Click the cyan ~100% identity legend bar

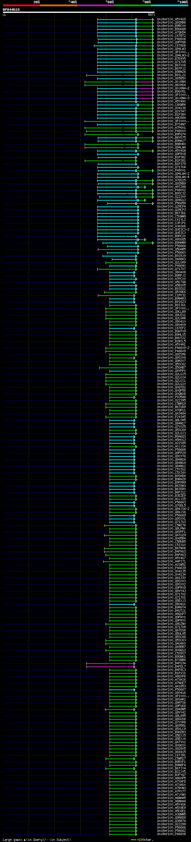coord(170,5)
